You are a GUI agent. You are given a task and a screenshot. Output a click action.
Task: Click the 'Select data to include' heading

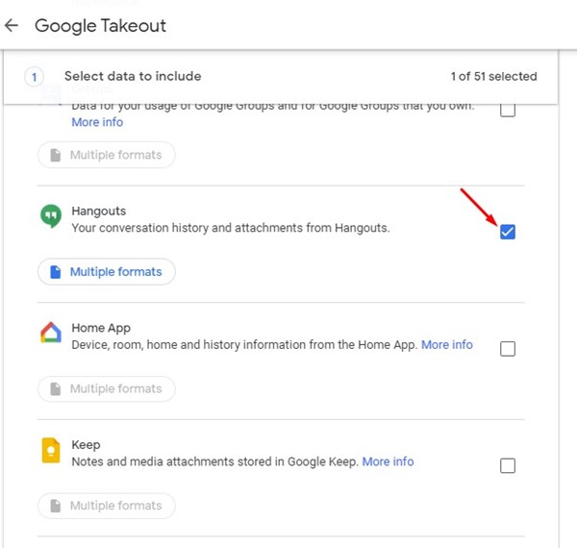pyautogui.click(x=133, y=76)
